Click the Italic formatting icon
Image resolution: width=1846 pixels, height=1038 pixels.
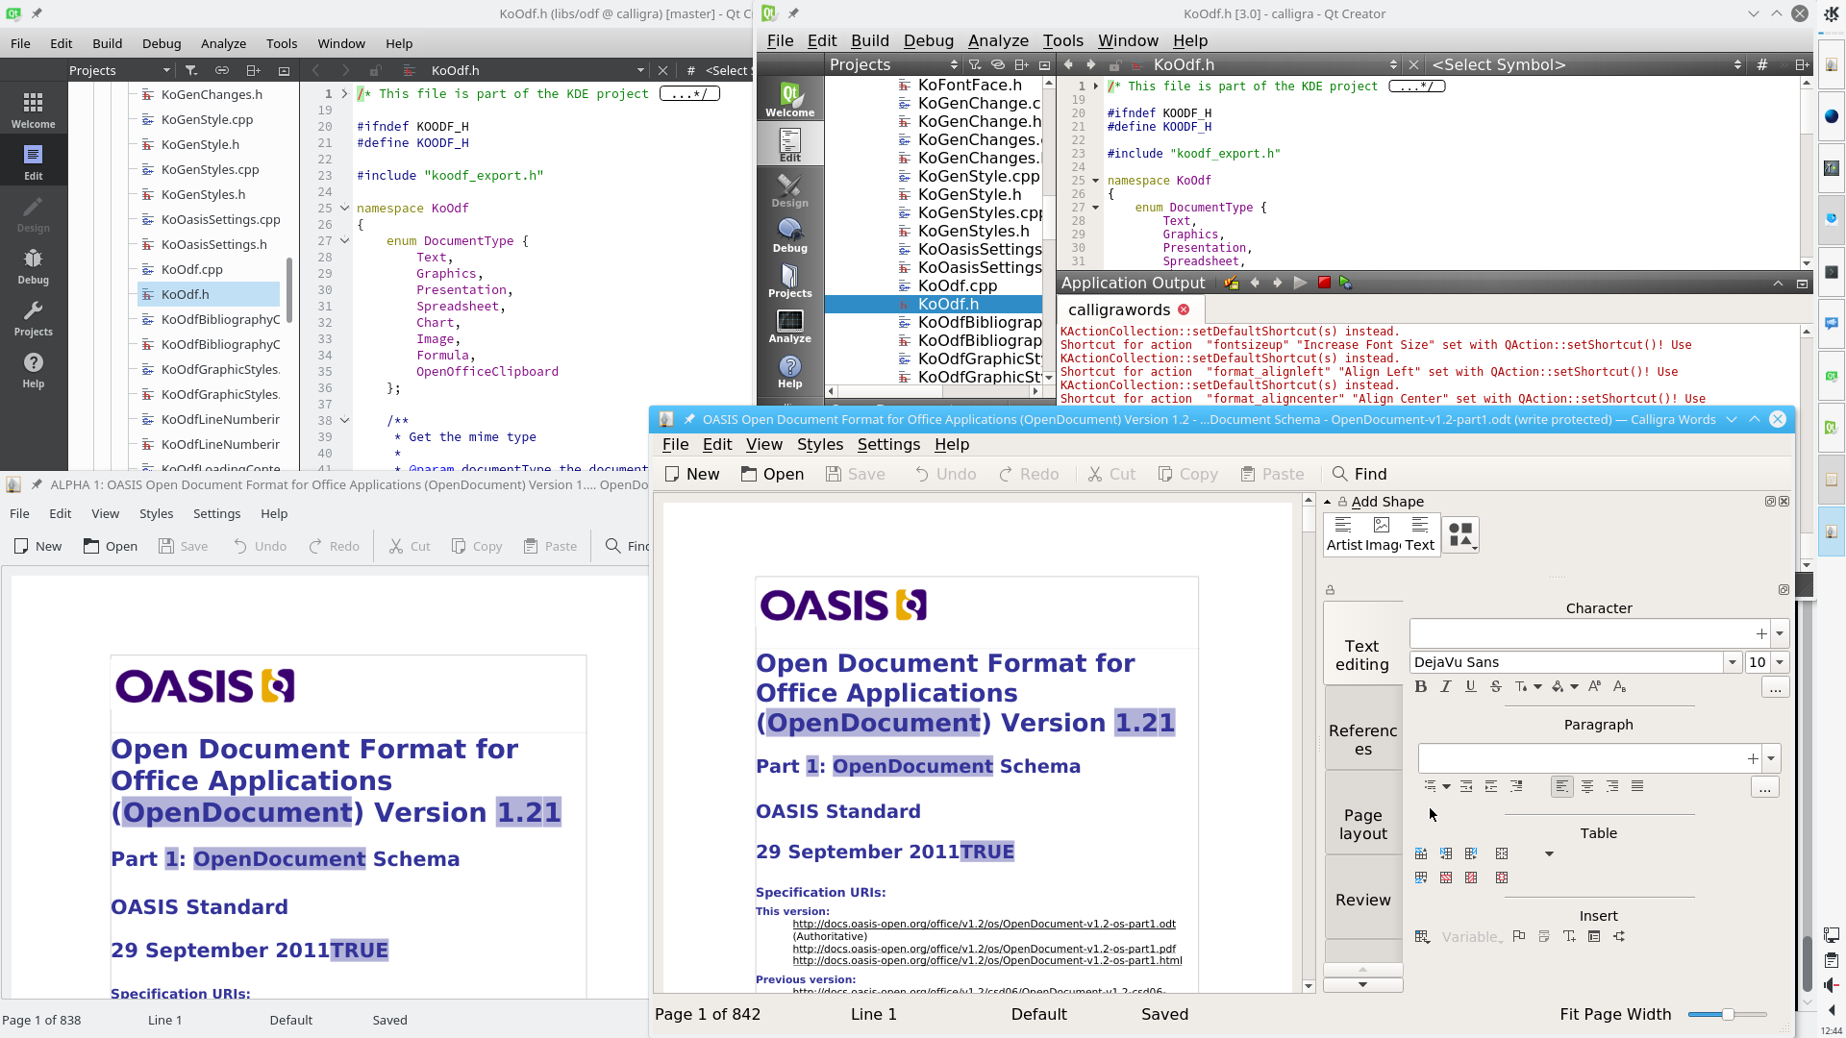1445,685
